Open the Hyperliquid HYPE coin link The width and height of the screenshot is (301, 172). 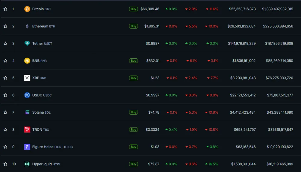(46, 164)
